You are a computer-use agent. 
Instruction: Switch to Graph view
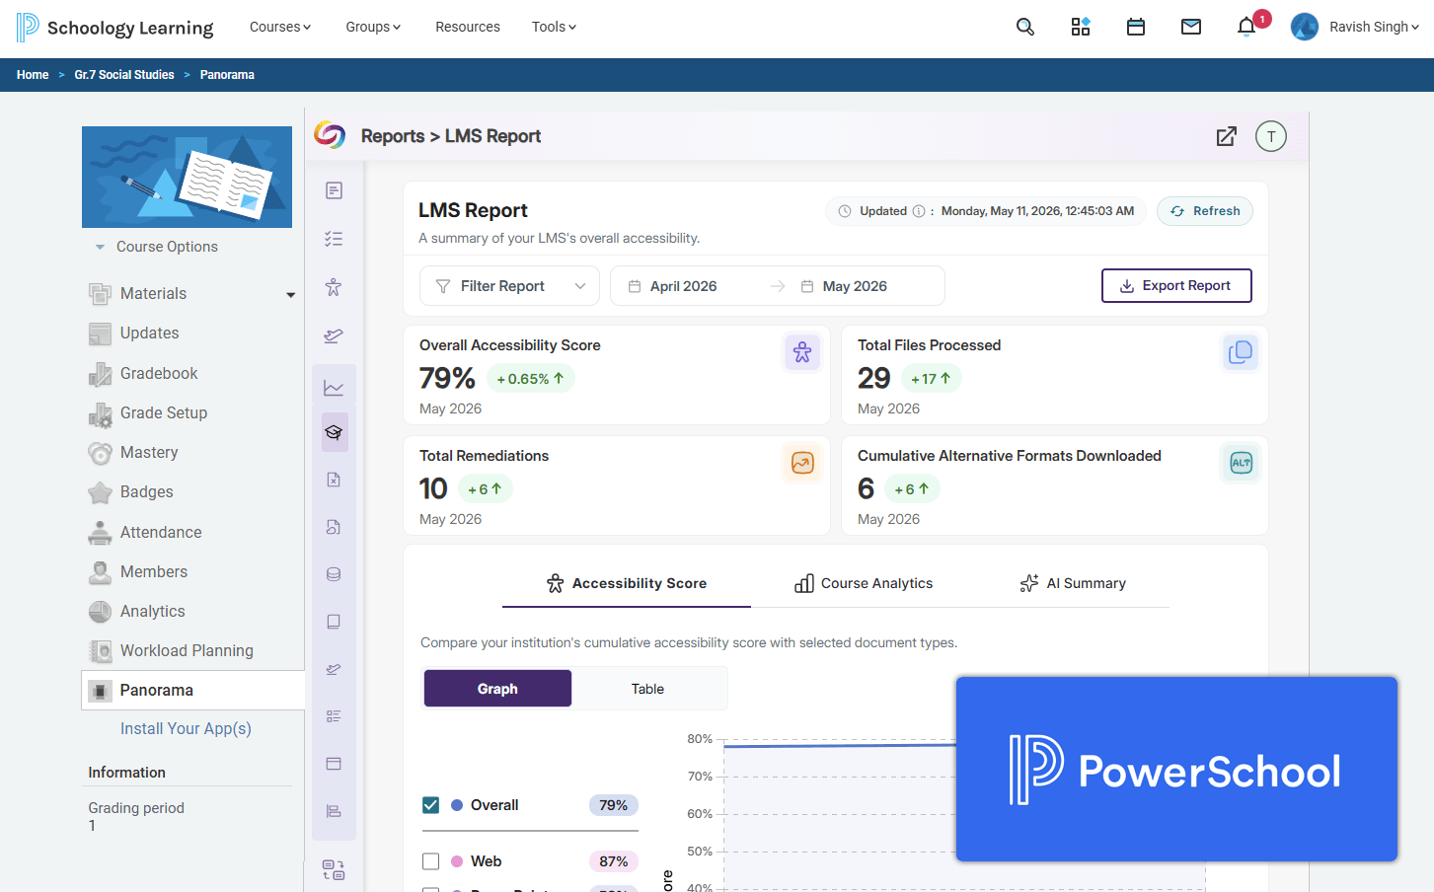[497, 689]
